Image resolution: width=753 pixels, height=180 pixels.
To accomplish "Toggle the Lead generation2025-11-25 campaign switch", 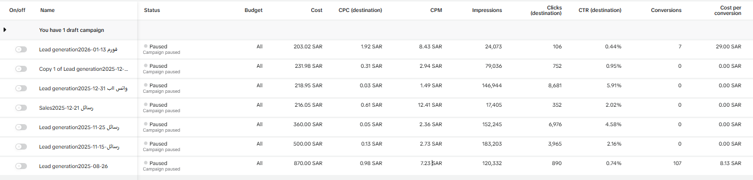I will click(21, 127).
